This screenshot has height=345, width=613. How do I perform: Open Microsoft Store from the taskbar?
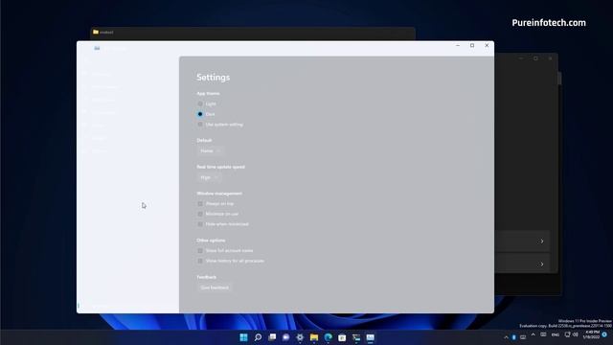342,337
